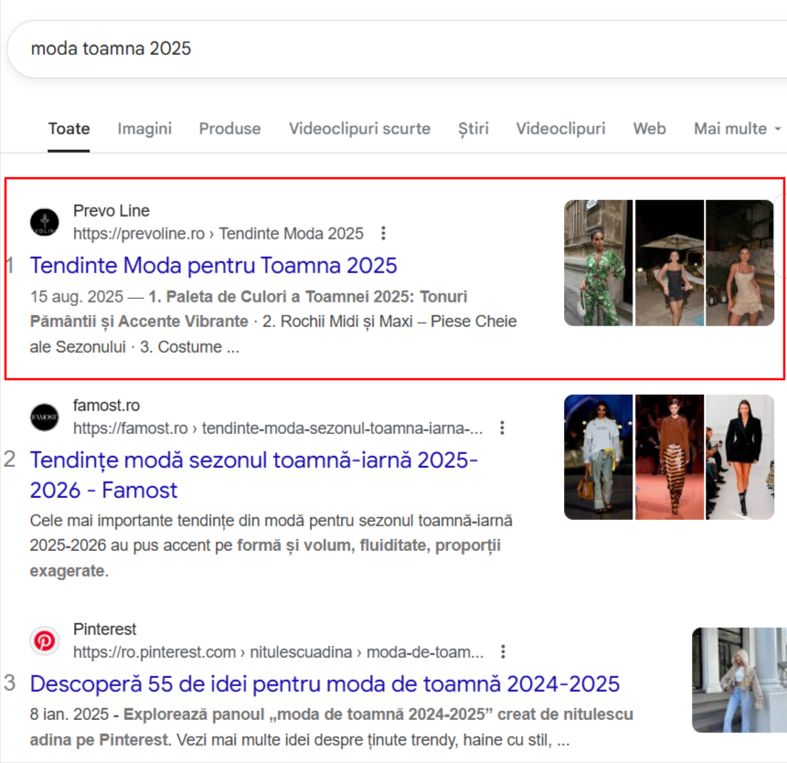The image size is (787, 763).
Task: Click the famost.ro URL breadcrumb
Action: click(x=278, y=429)
